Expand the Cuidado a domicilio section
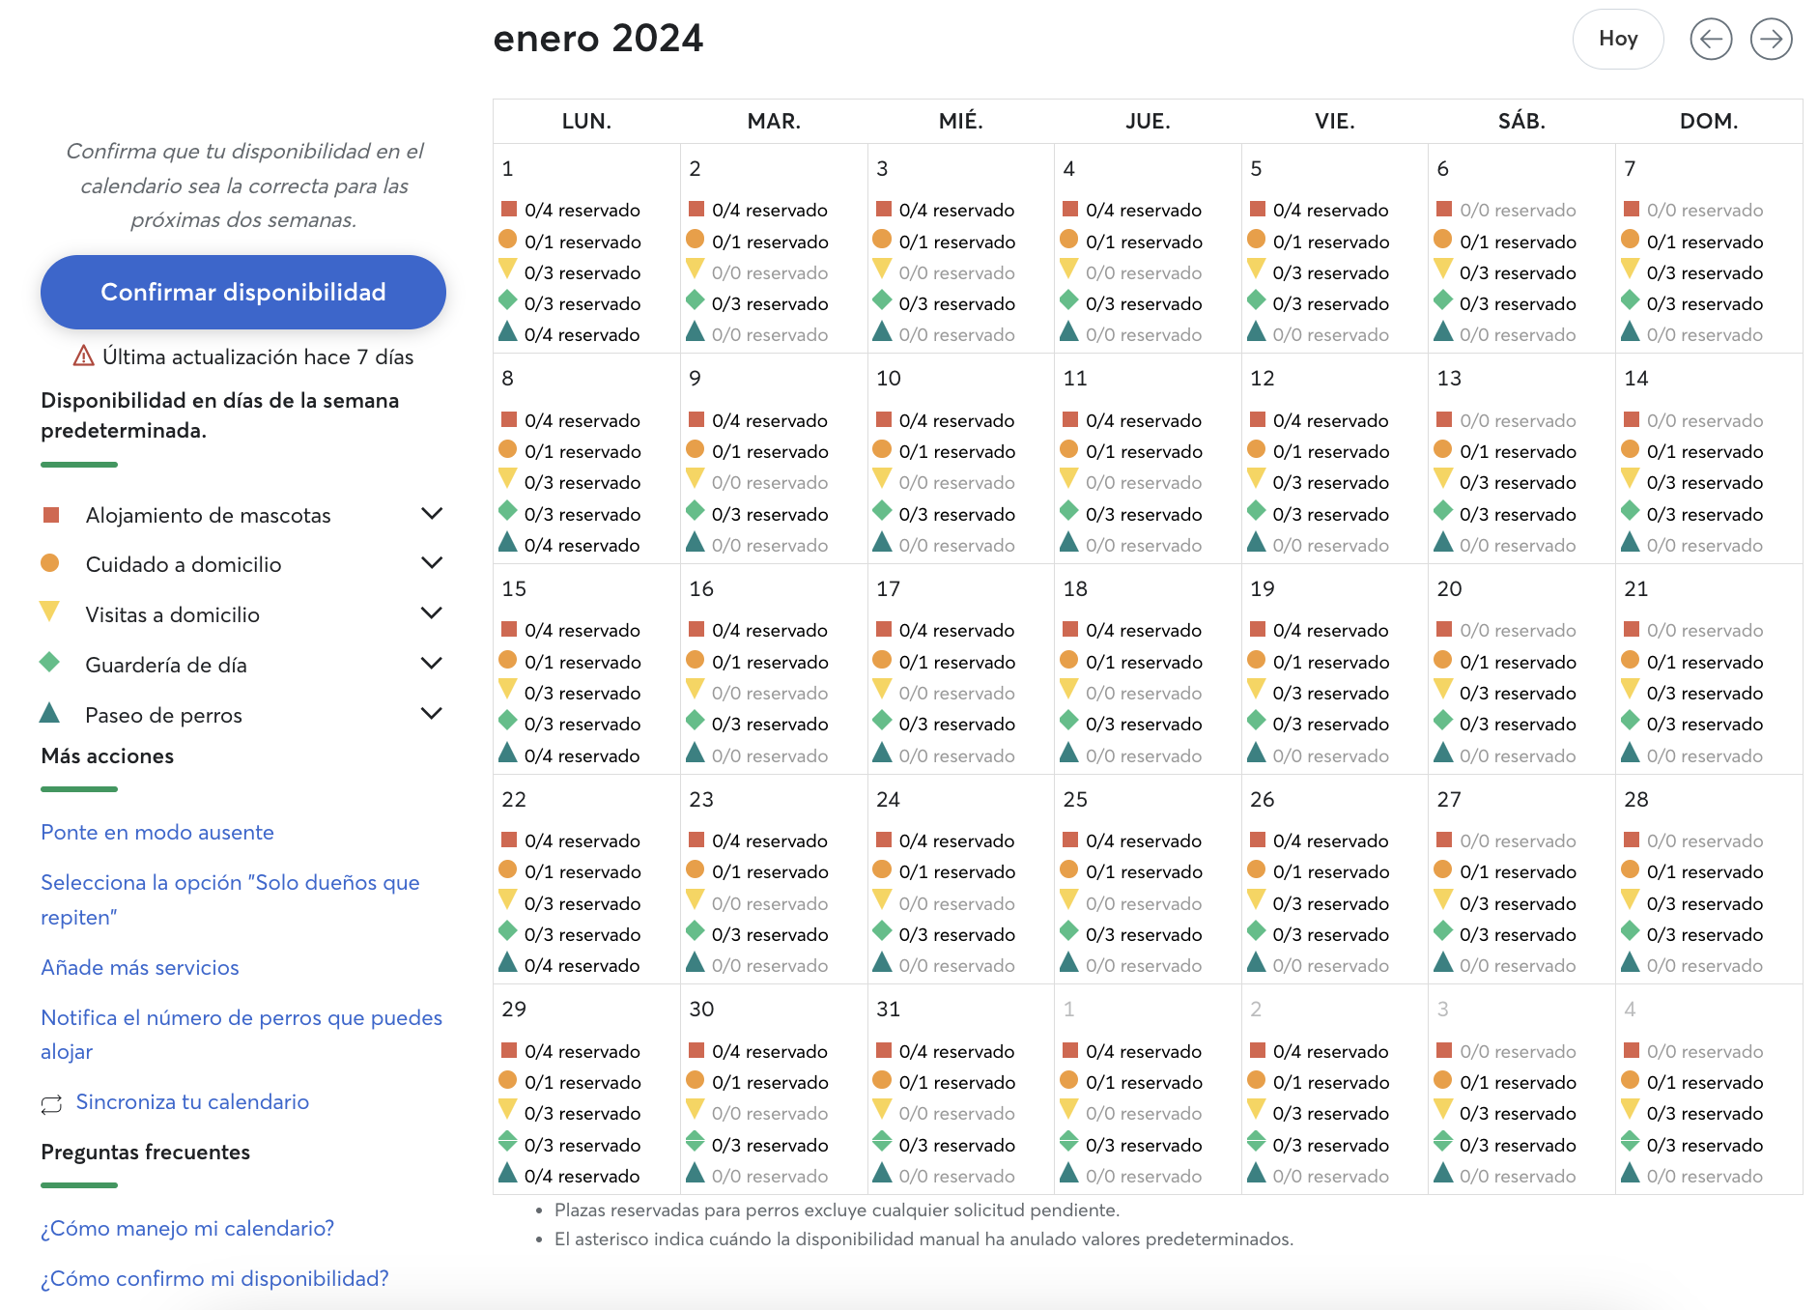Screen dimensions: 1818x1310 [x=432, y=563]
